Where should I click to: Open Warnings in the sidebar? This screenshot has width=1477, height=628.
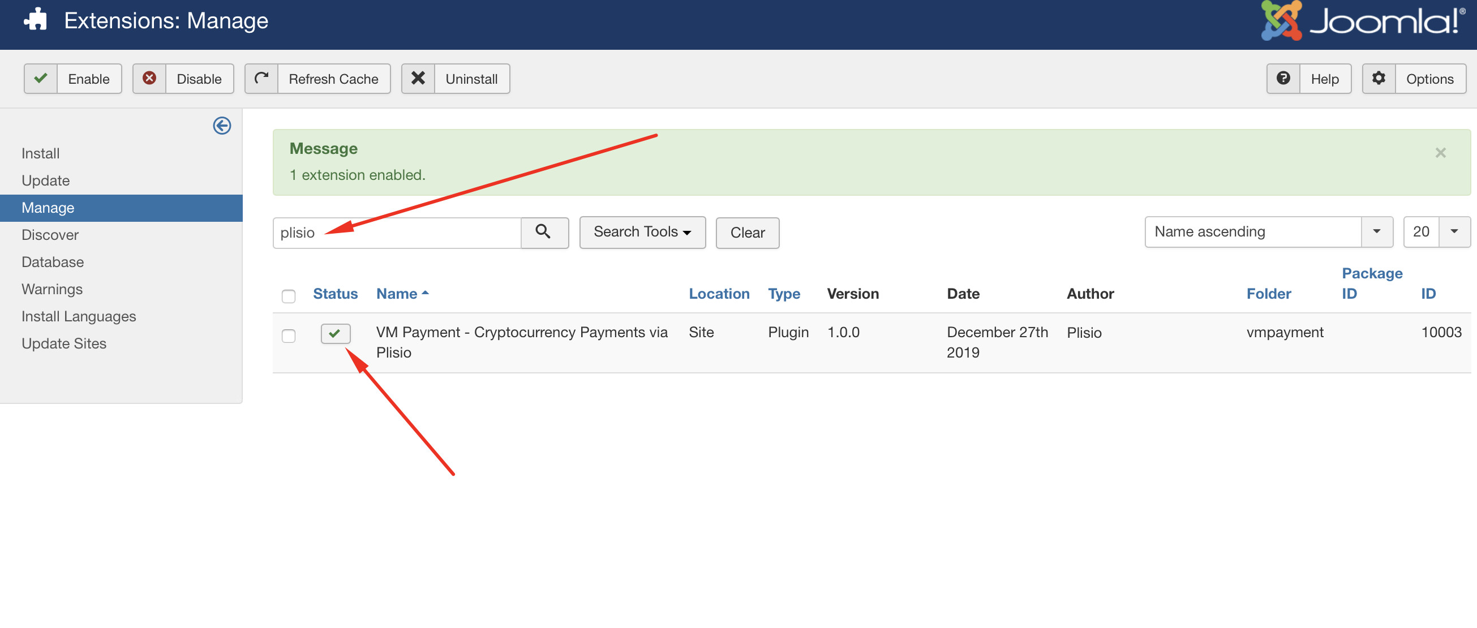[x=51, y=289]
